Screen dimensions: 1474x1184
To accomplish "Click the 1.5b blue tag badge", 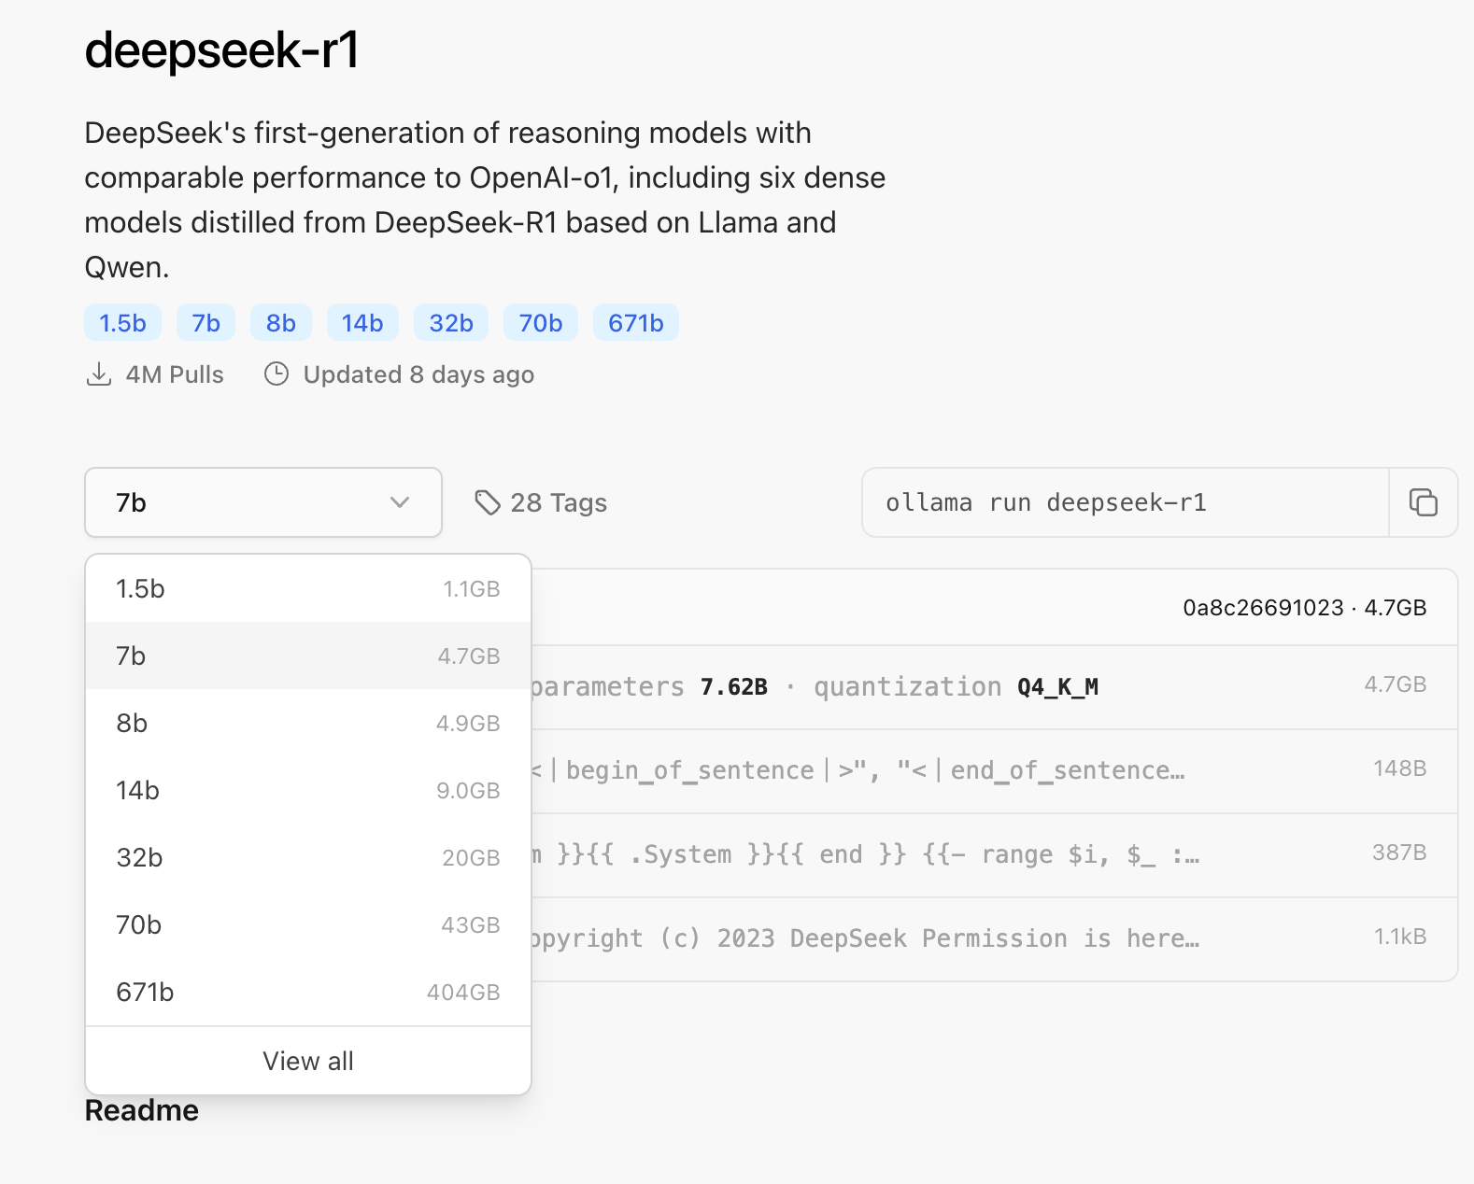I will coord(122,323).
